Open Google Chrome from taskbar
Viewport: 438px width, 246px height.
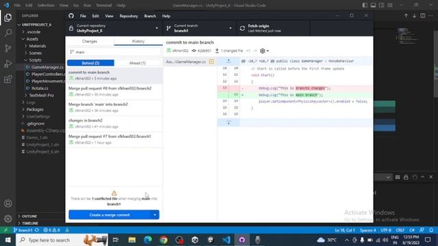[x=164, y=240]
